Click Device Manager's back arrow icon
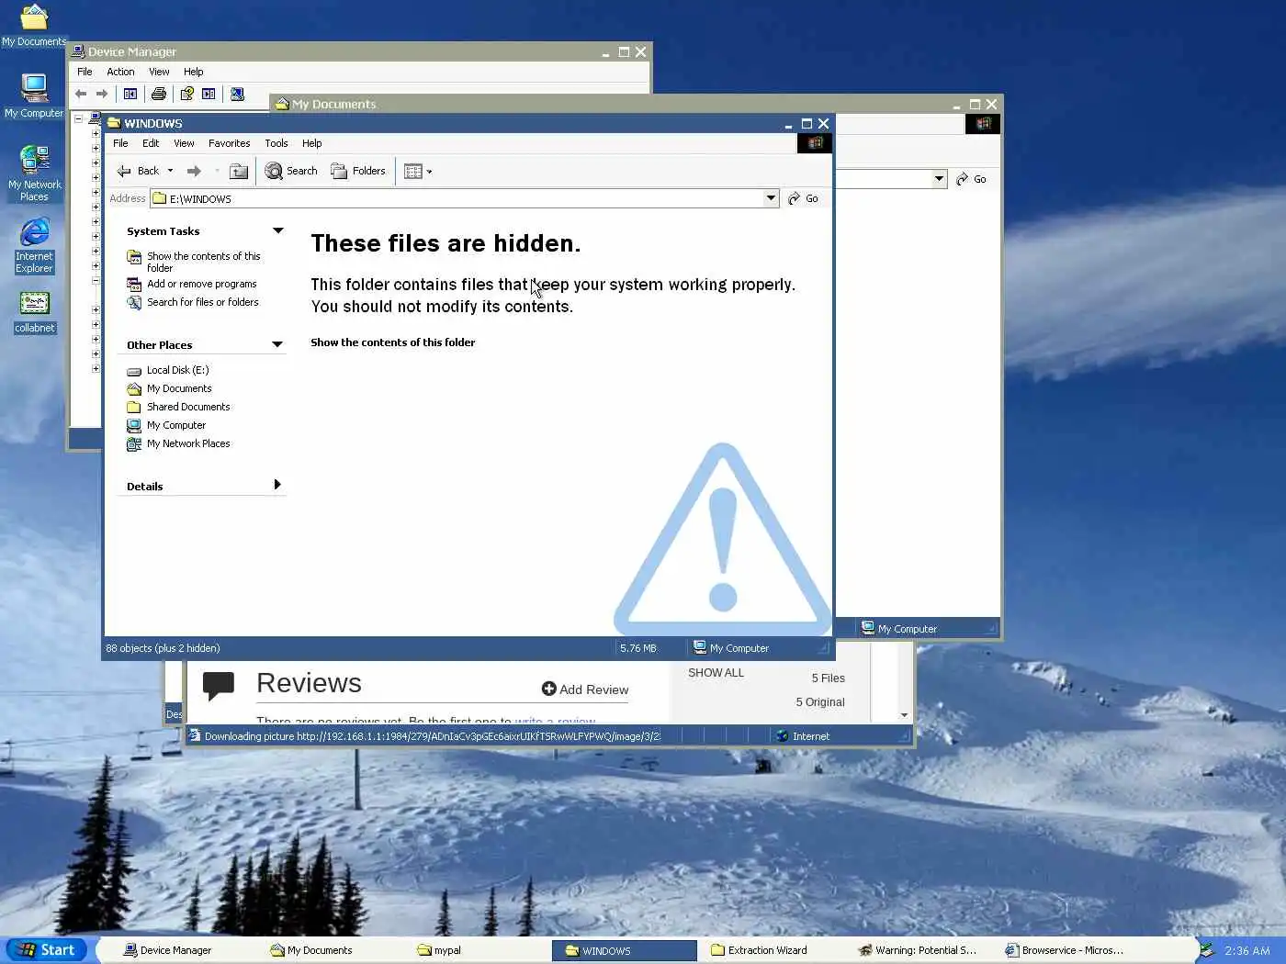Viewport: 1286px width, 964px height. tap(81, 94)
